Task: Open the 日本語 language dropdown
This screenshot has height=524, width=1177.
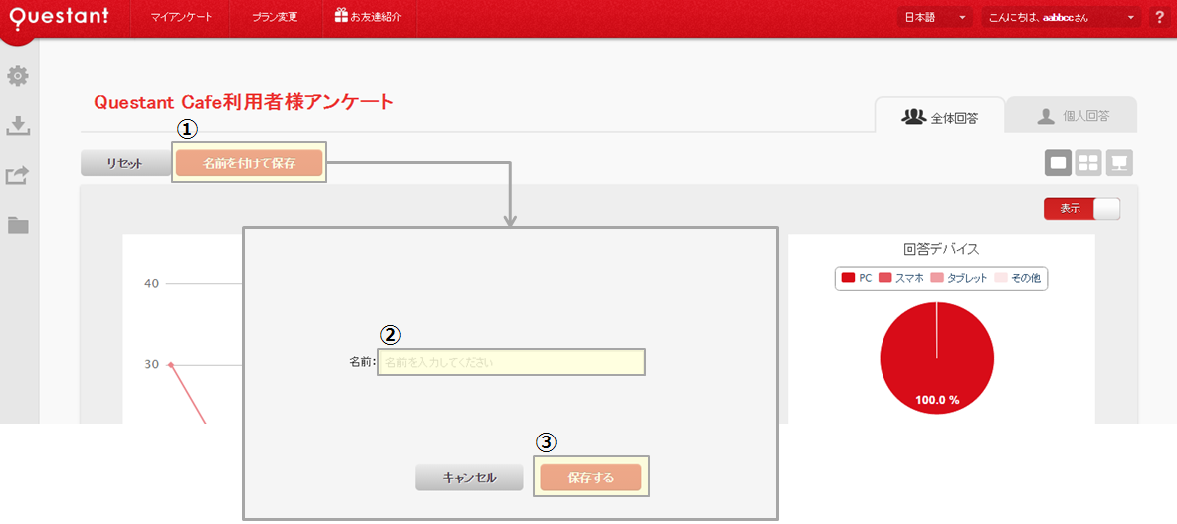Action: pyautogui.click(x=935, y=17)
